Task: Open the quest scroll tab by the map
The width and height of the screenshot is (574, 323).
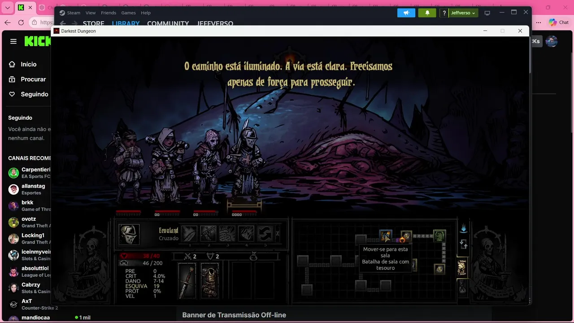Action: (x=462, y=267)
